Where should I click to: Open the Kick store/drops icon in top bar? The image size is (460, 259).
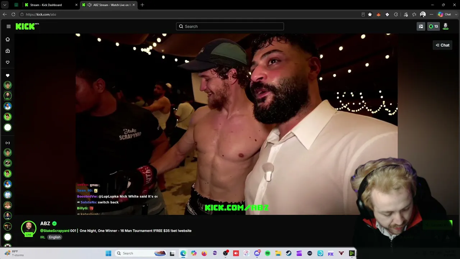[421, 26]
